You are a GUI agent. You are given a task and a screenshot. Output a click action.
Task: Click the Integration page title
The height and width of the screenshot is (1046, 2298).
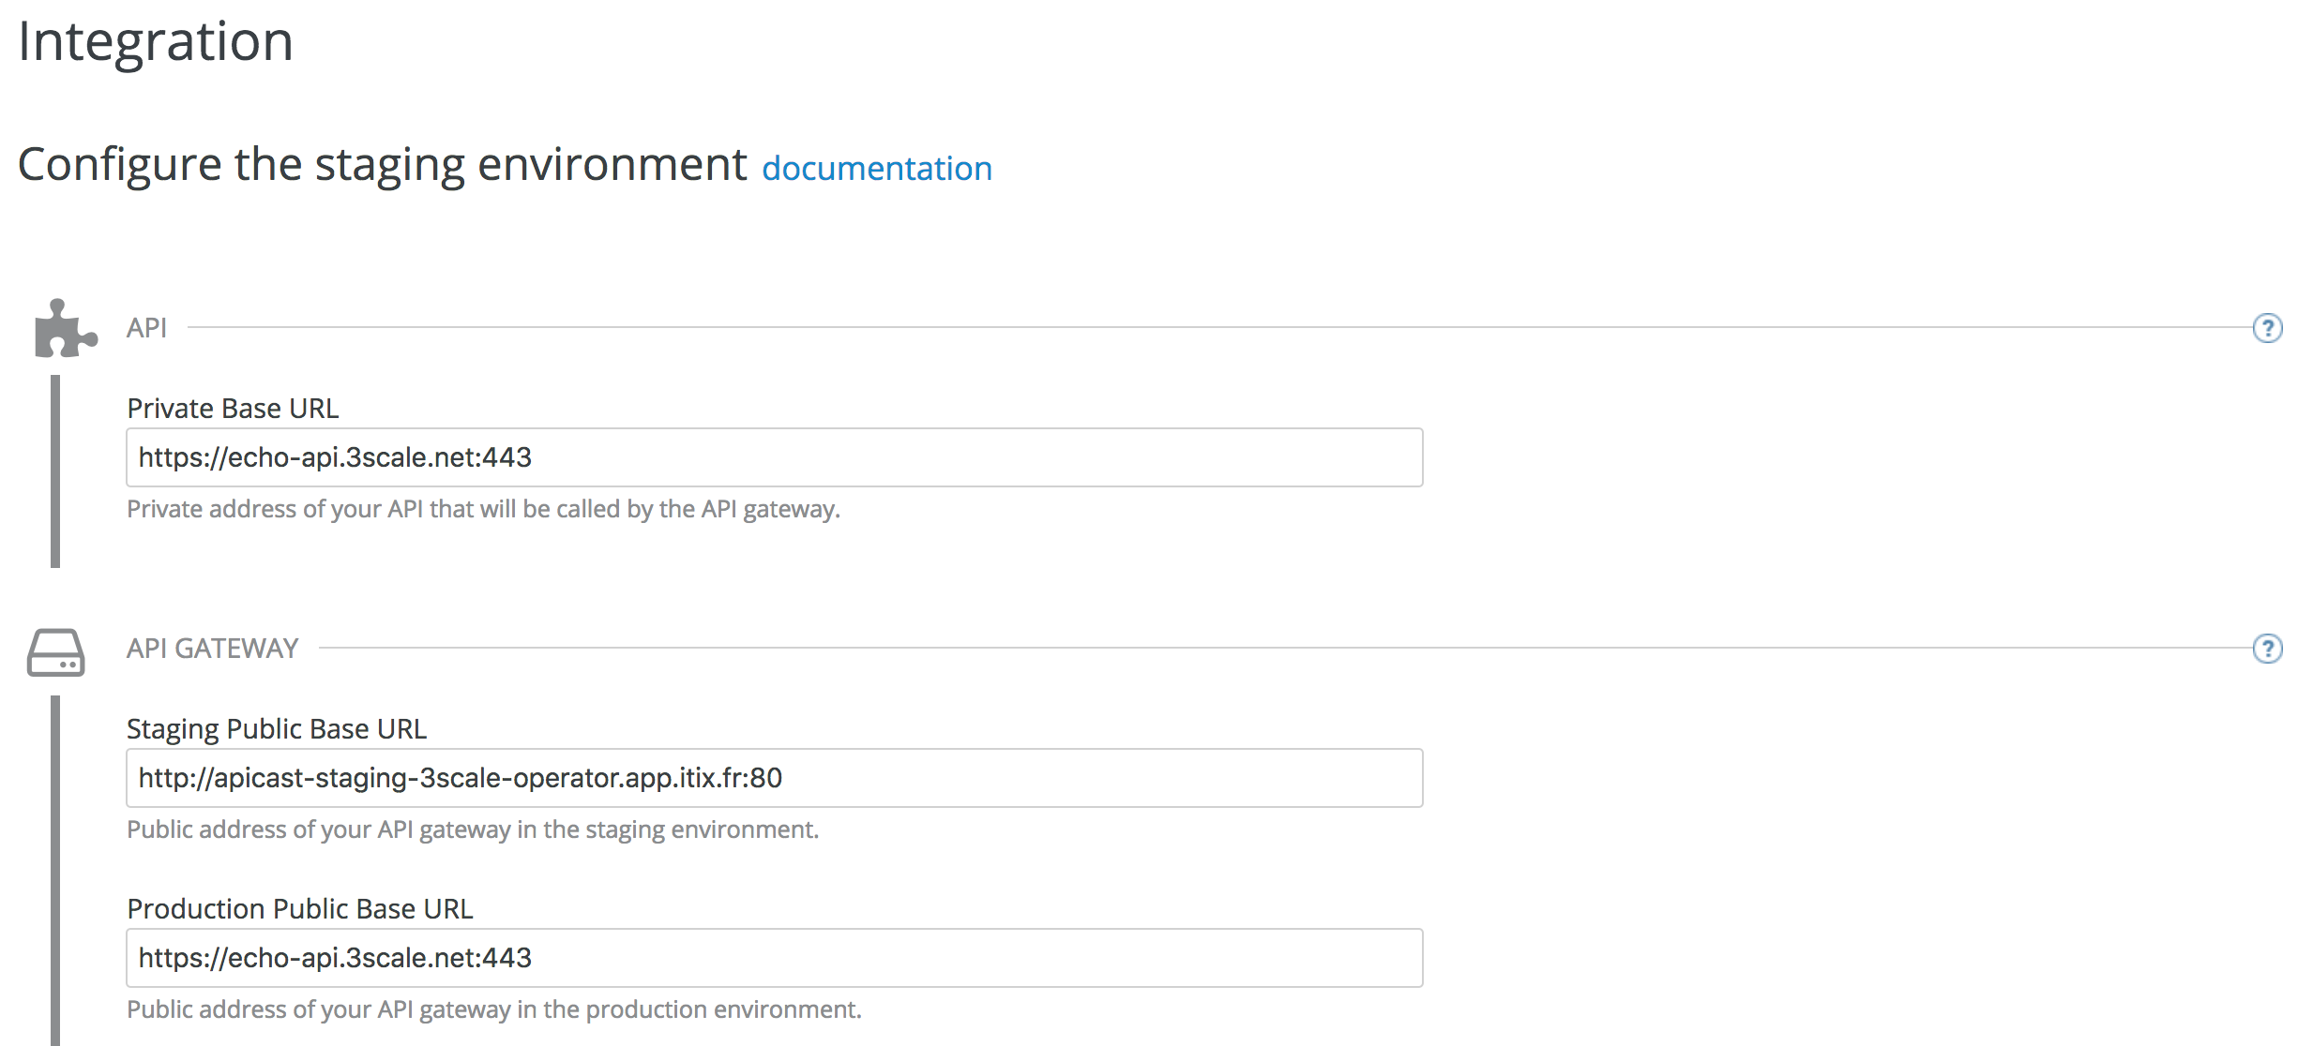point(156,42)
